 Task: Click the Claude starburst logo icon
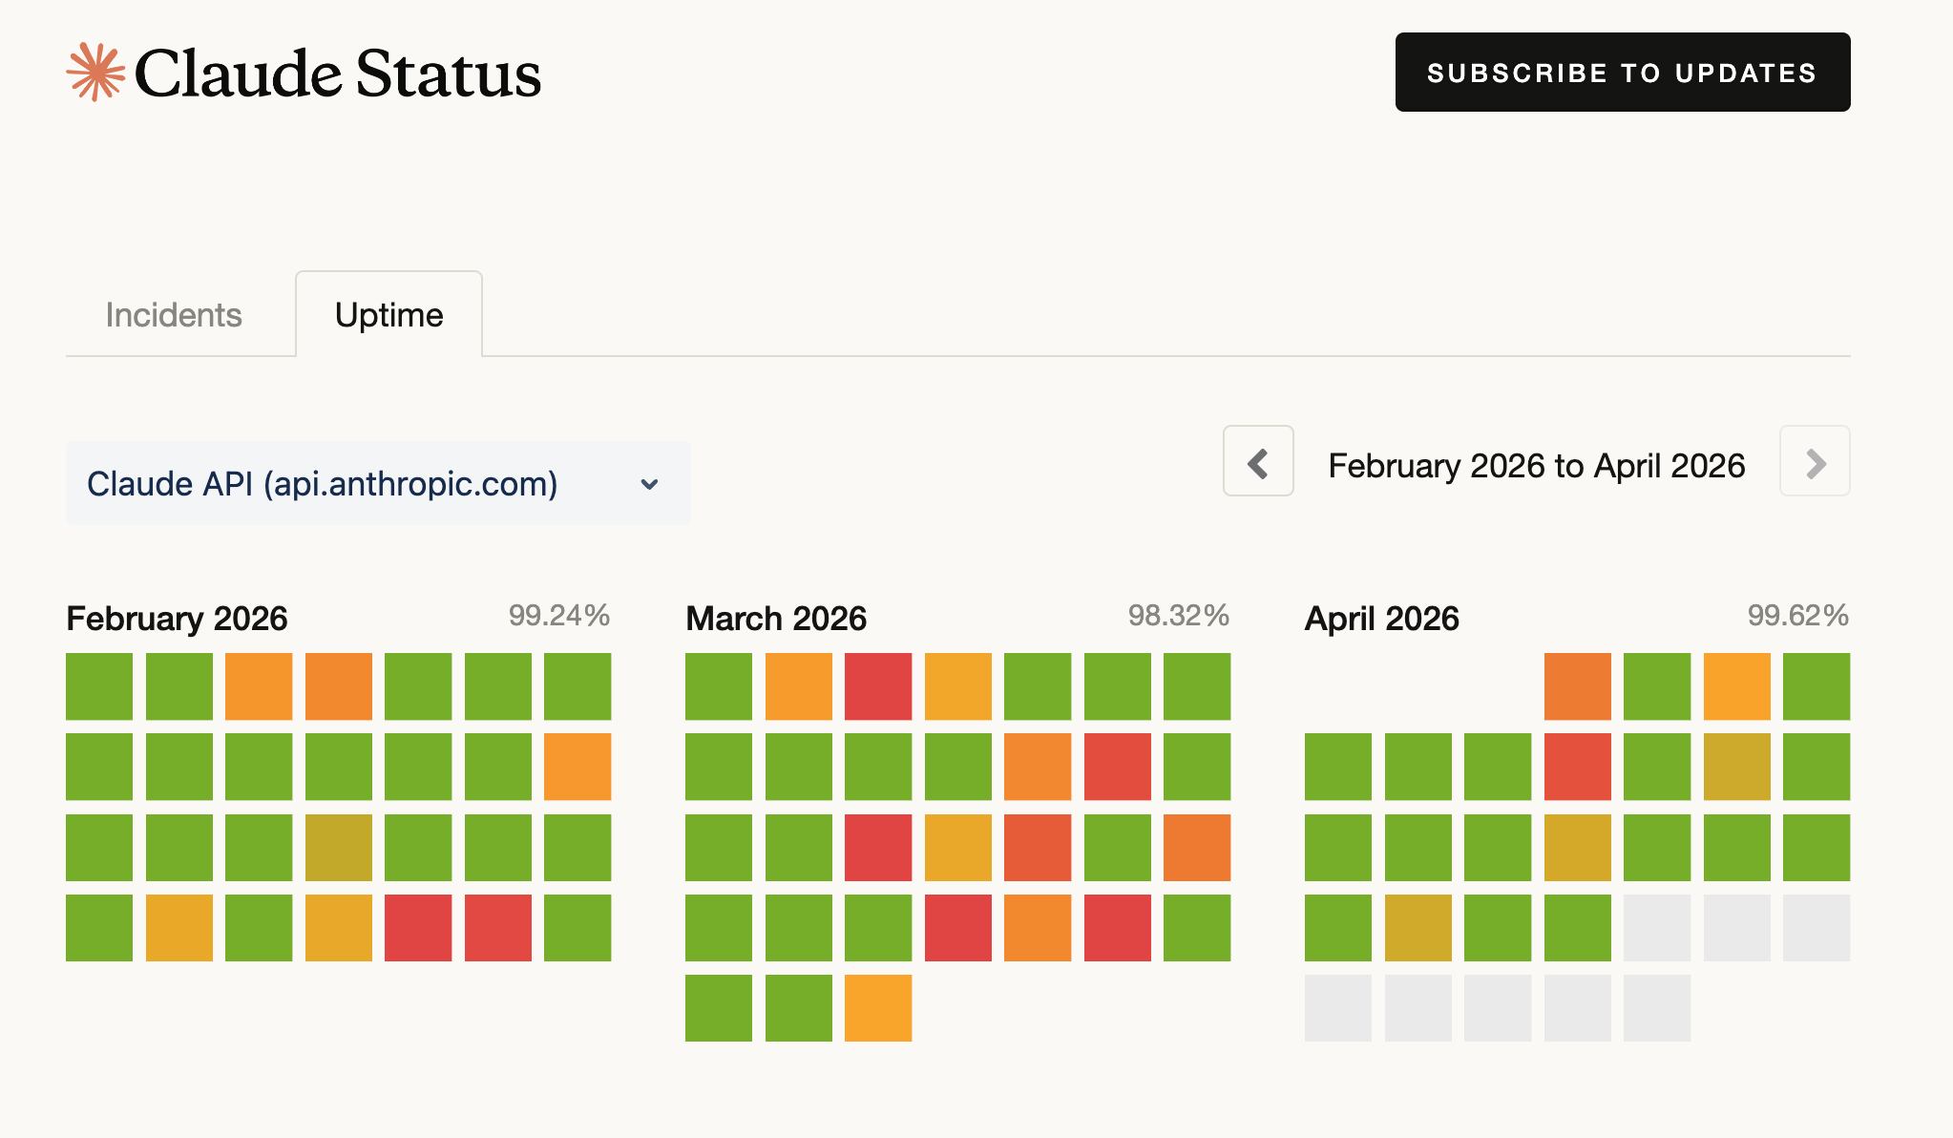tap(95, 73)
